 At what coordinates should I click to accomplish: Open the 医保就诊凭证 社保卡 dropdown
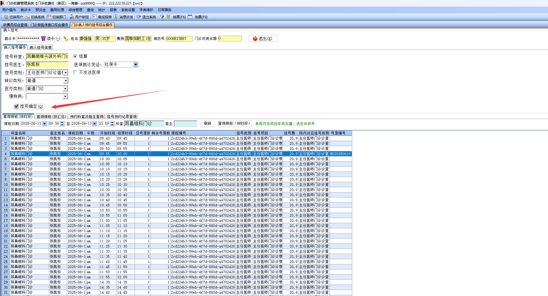(135, 65)
